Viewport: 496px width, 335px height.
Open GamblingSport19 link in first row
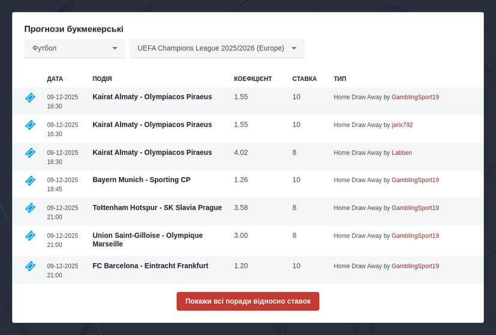(415, 97)
